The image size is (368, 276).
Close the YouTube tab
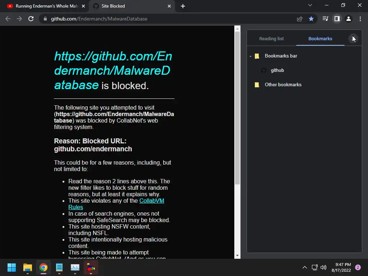point(83,6)
